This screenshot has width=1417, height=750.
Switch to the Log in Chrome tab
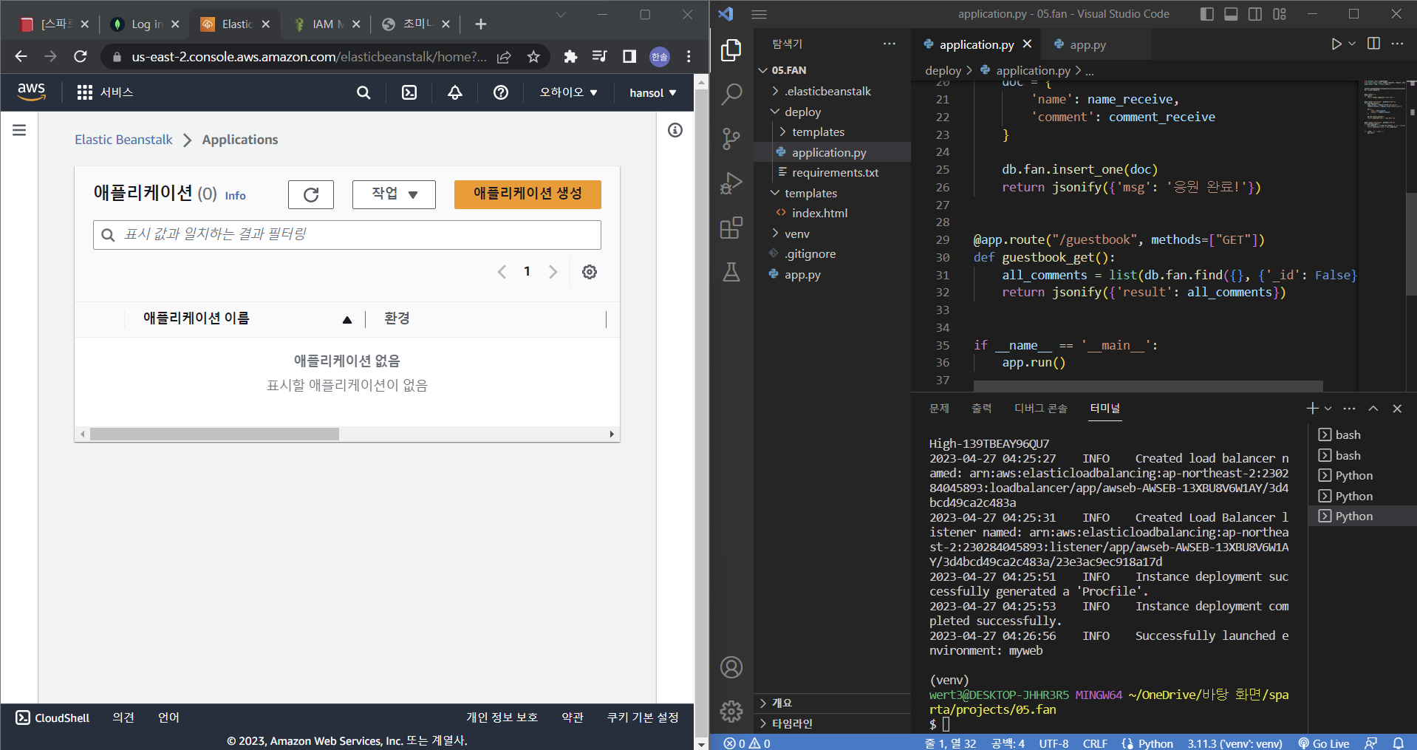(x=145, y=24)
